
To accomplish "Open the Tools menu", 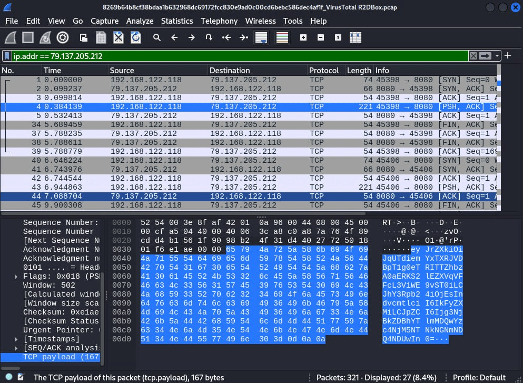I will click(x=292, y=21).
